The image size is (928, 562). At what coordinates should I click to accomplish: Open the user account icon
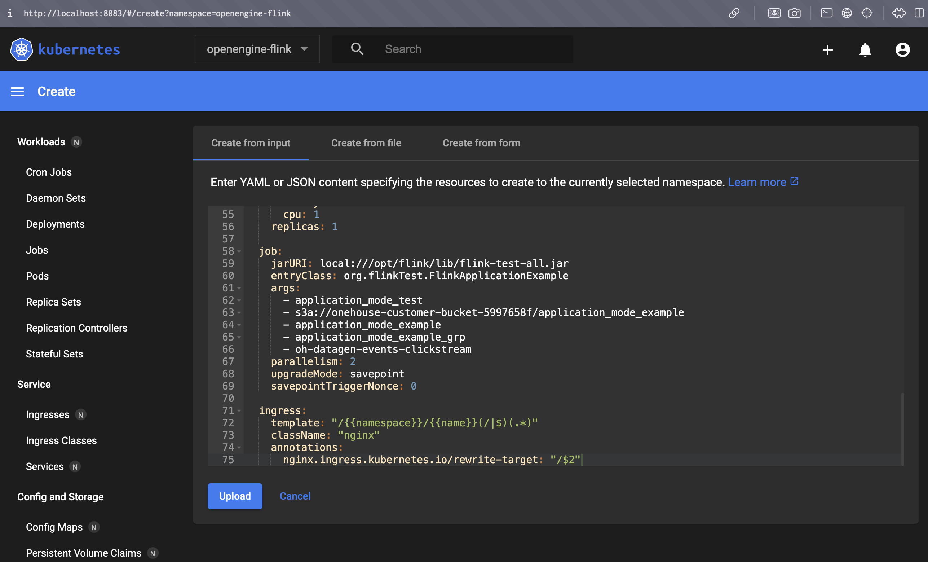pos(902,50)
